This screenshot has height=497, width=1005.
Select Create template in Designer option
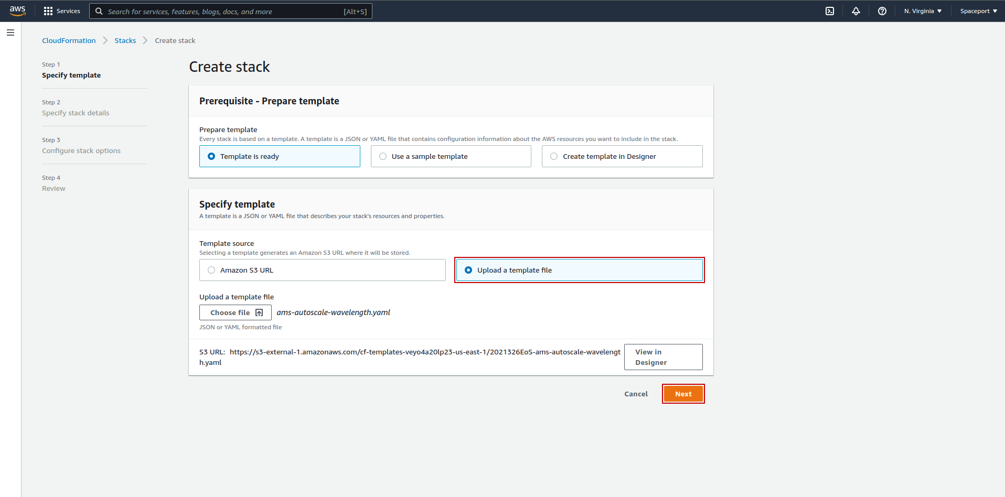[622, 156]
